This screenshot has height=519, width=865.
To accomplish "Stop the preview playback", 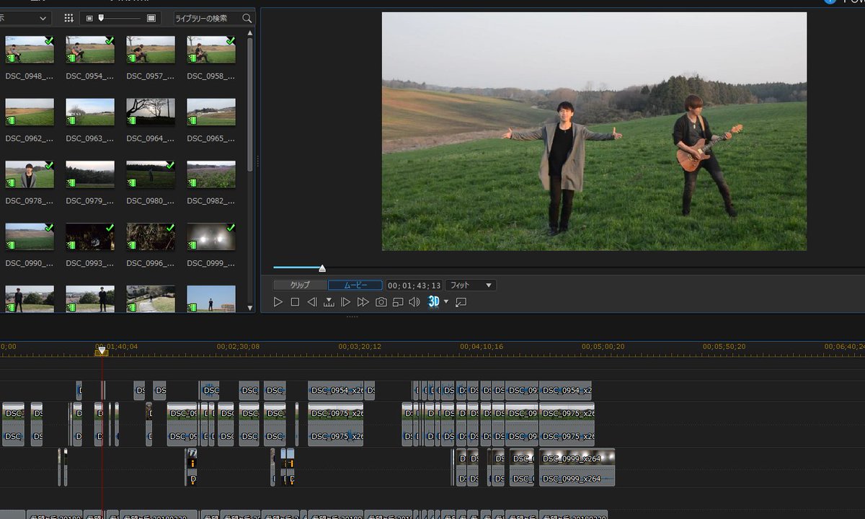I will click(x=295, y=302).
